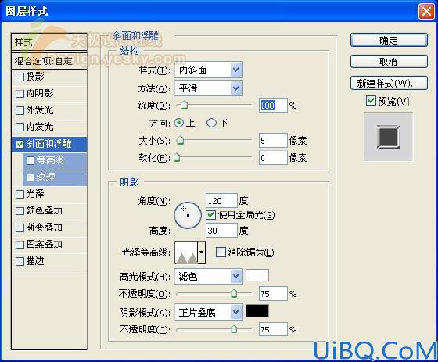Click the 软化 soften slider handle
Viewport: 438px width, 362px height.
pyautogui.click(x=177, y=157)
